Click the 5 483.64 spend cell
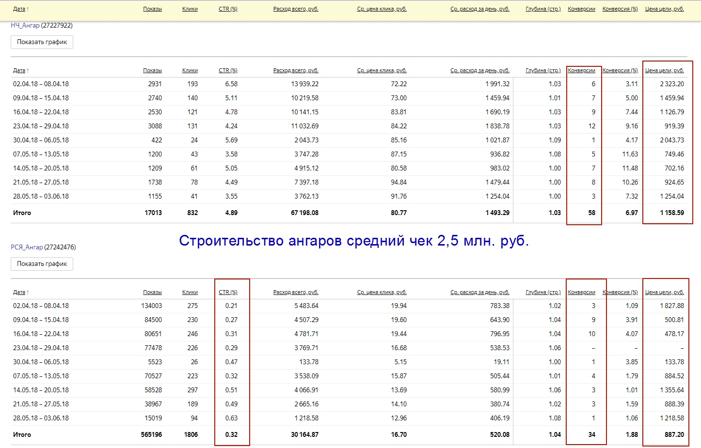This screenshot has height=448, width=701. point(306,306)
